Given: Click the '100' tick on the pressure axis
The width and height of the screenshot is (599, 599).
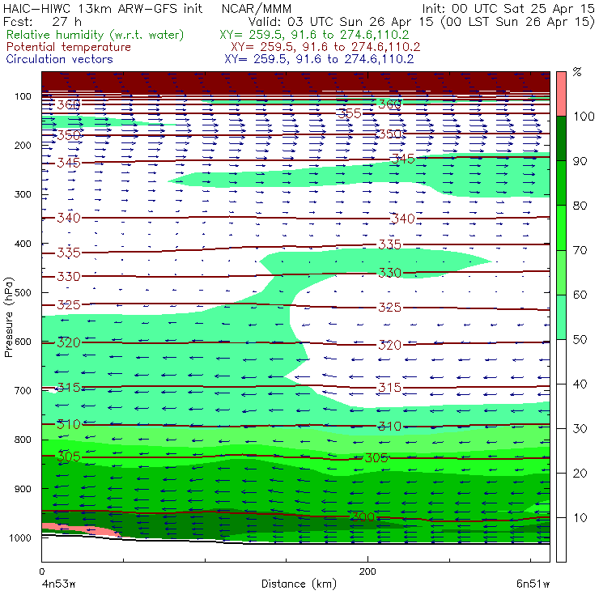Looking at the screenshot, I should [x=23, y=96].
